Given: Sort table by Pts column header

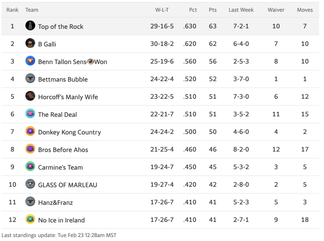Looking at the screenshot, I should pos(213,10).
